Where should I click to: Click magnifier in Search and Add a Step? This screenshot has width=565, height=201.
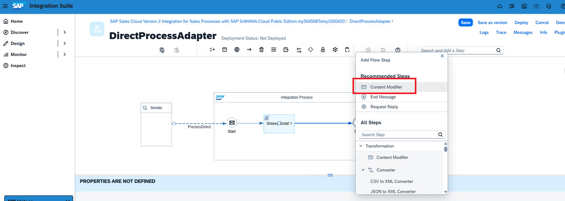(498, 50)
